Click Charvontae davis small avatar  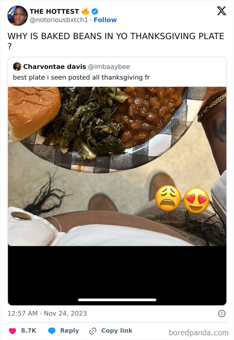point(17,67)
